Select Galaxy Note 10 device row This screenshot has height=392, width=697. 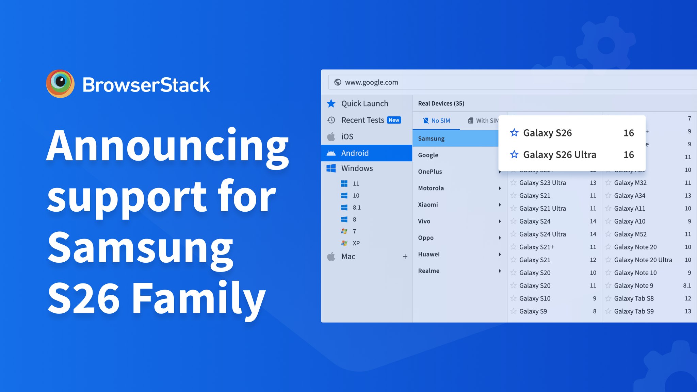pos(649,273)
